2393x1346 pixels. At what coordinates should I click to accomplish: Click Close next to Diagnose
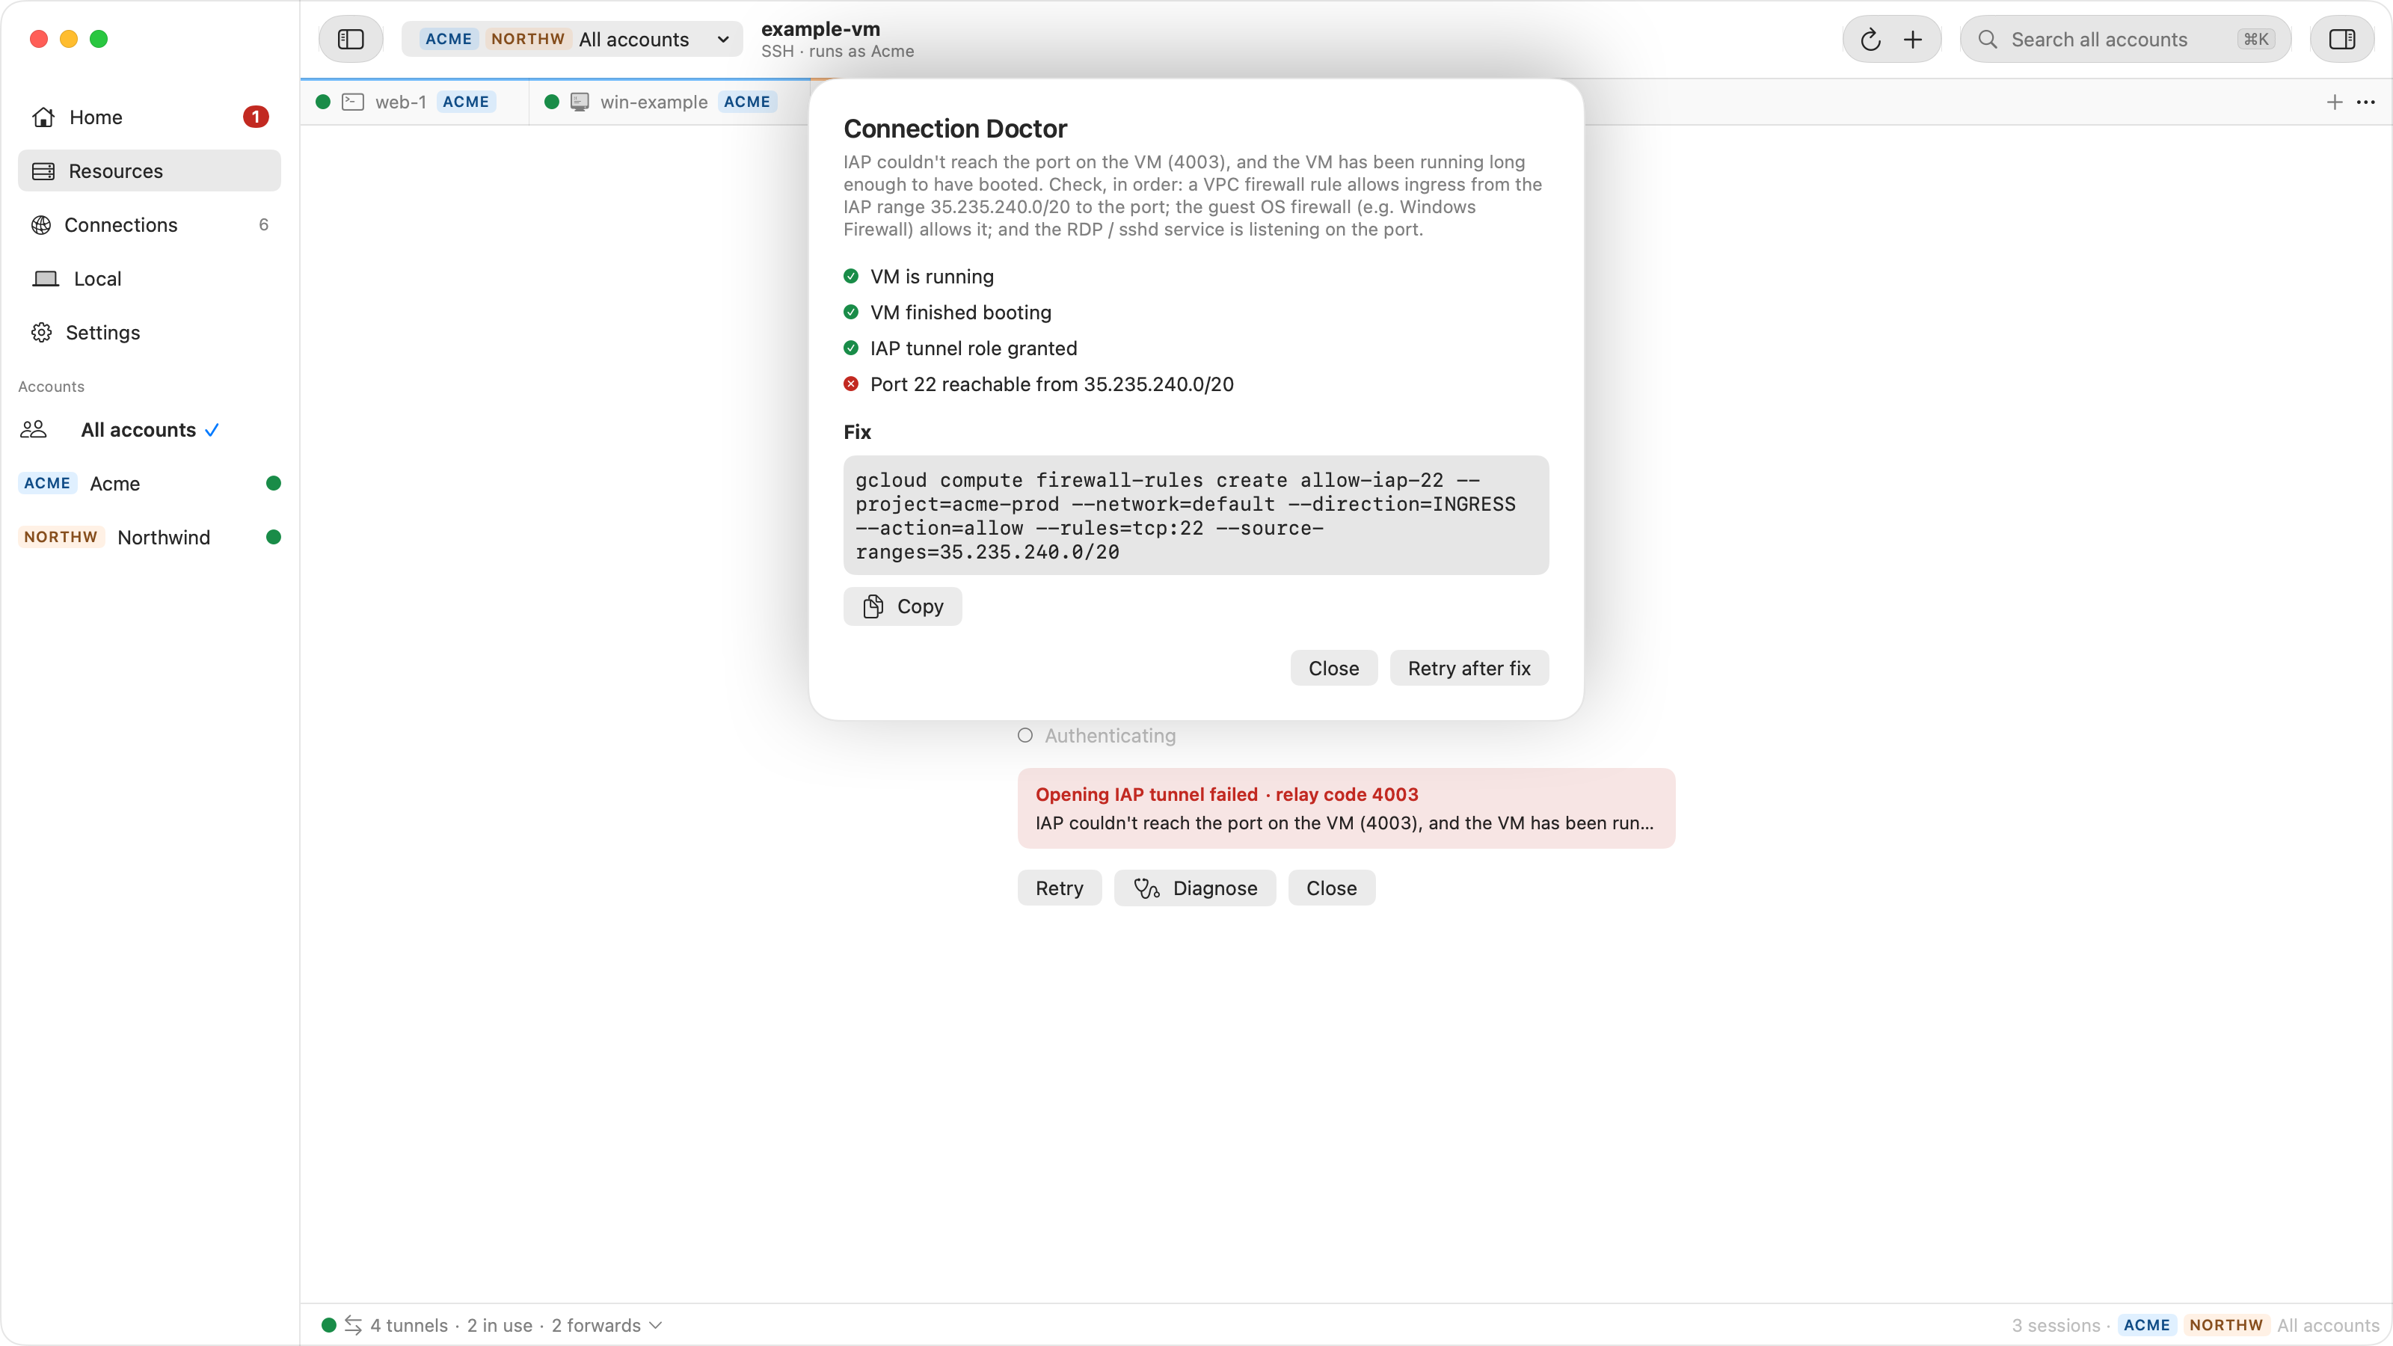[1332, 888]
